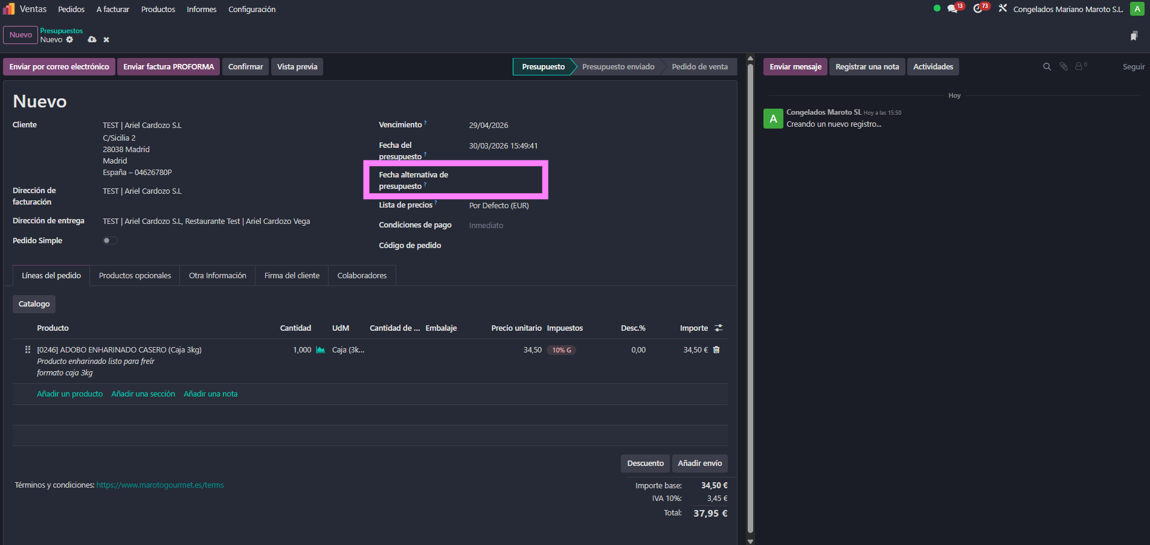Screen dimensions: 1150x545
Task: Click the cloud save icon
Action: click(x=92, y=40)
